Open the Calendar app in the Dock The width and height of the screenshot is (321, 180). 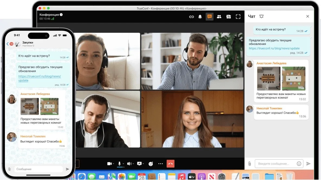[142, 176]
